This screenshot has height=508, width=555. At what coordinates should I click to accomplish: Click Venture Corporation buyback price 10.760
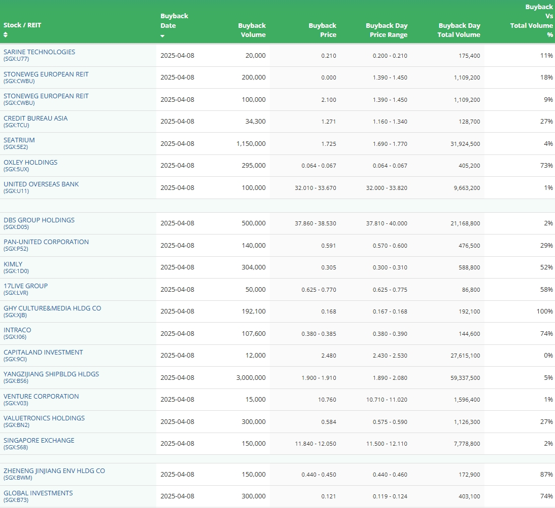(x=327, y=400)
